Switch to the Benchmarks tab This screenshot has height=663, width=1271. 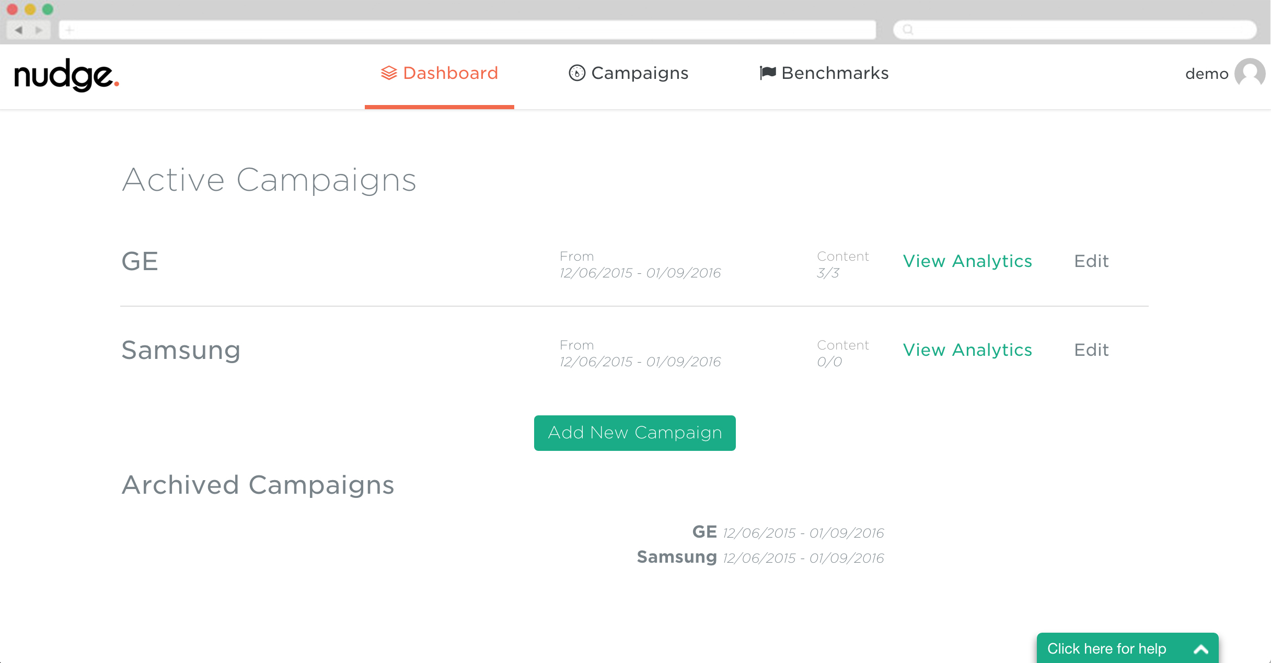point(835,73)
